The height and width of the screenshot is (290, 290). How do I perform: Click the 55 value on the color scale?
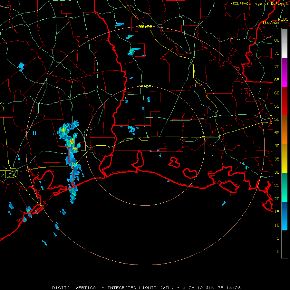(277, 106)
